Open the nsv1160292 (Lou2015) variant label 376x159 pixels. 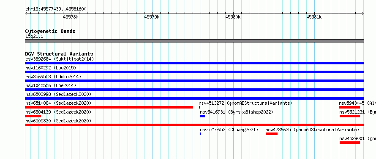(51, 68)
